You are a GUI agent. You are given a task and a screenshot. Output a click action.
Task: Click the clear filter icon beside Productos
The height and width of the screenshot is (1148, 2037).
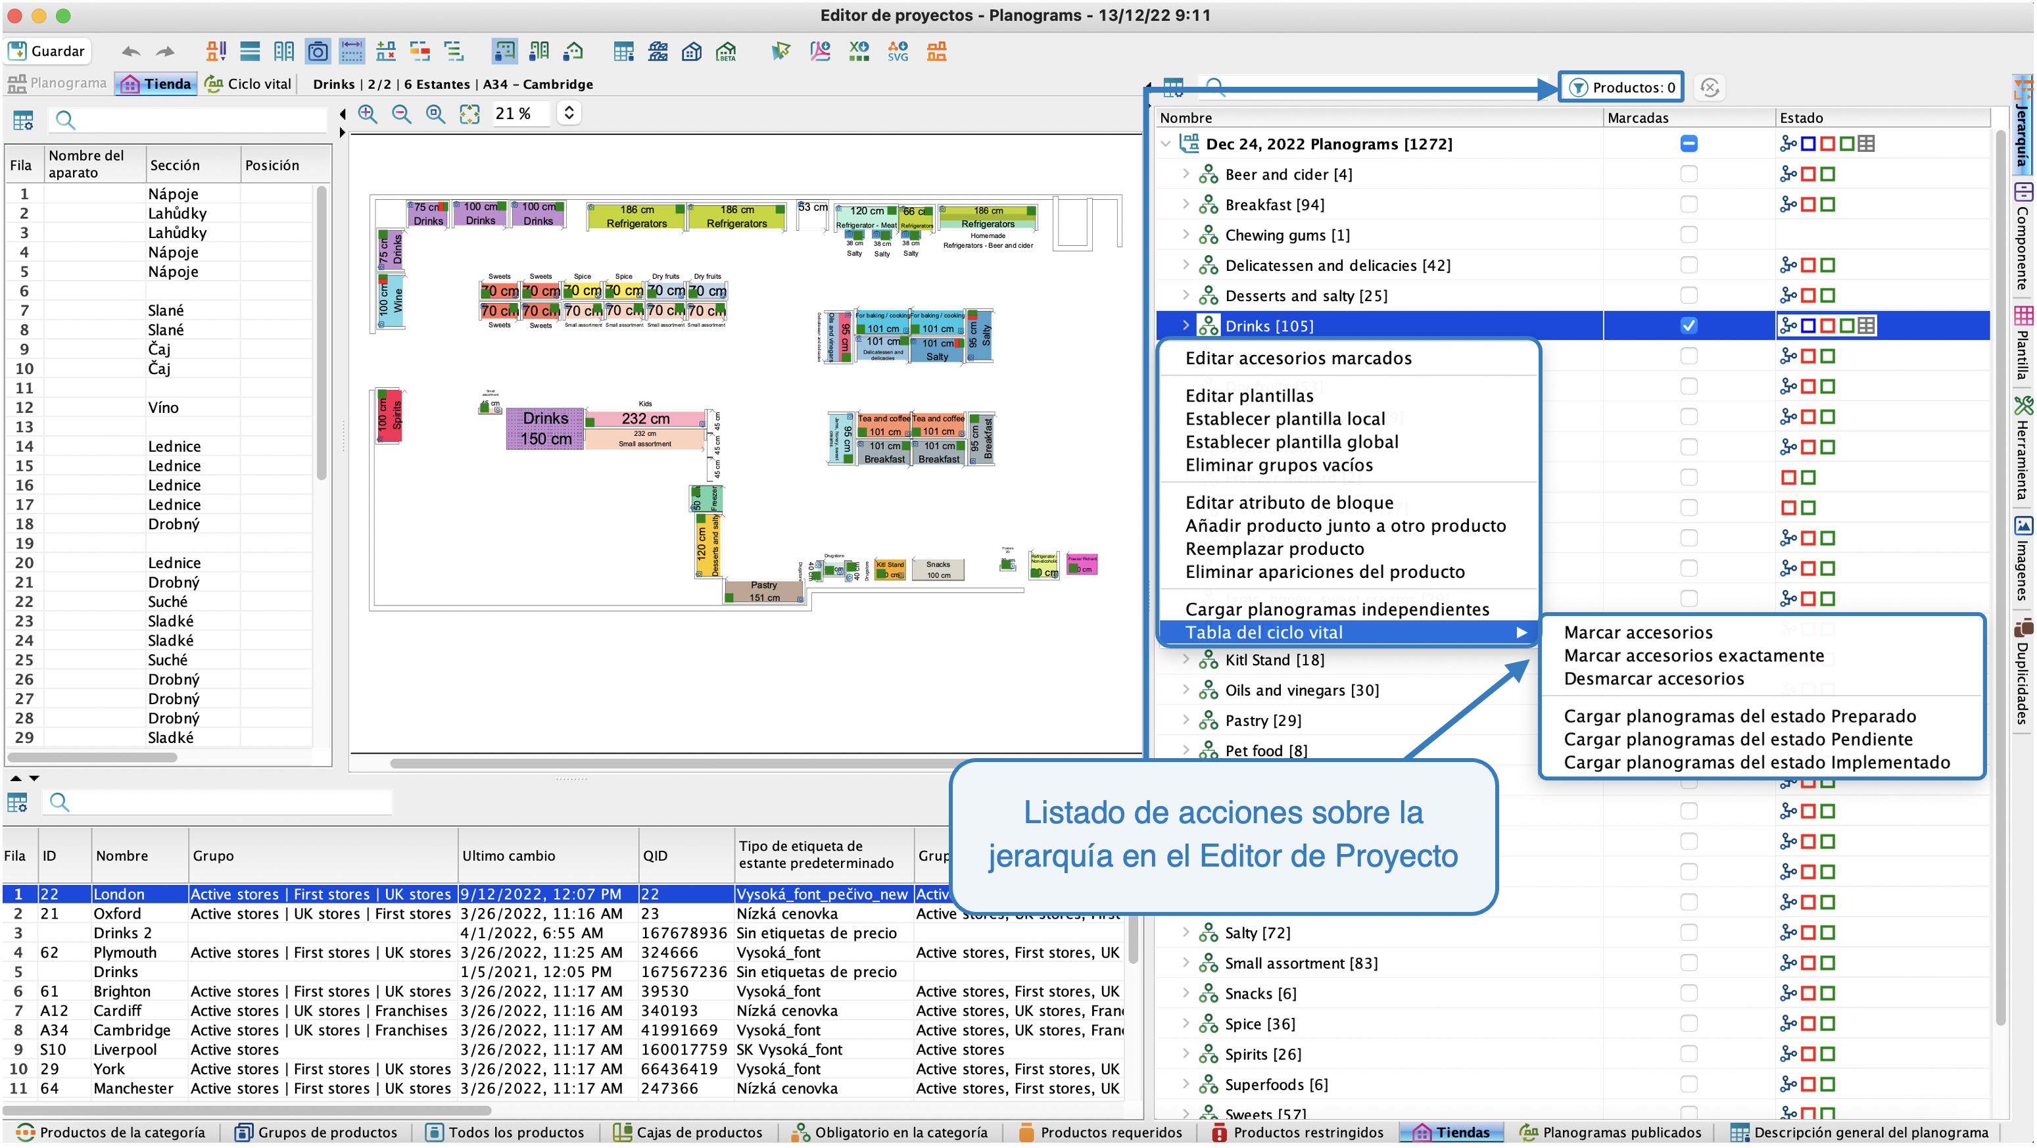click(x=1710, y=87)
